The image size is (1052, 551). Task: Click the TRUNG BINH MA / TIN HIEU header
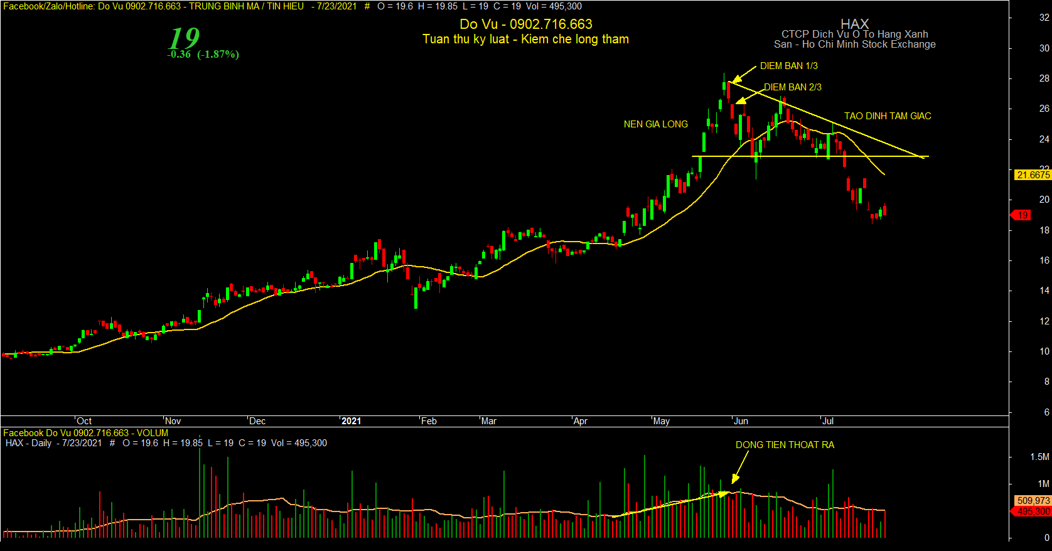(246, 6)
